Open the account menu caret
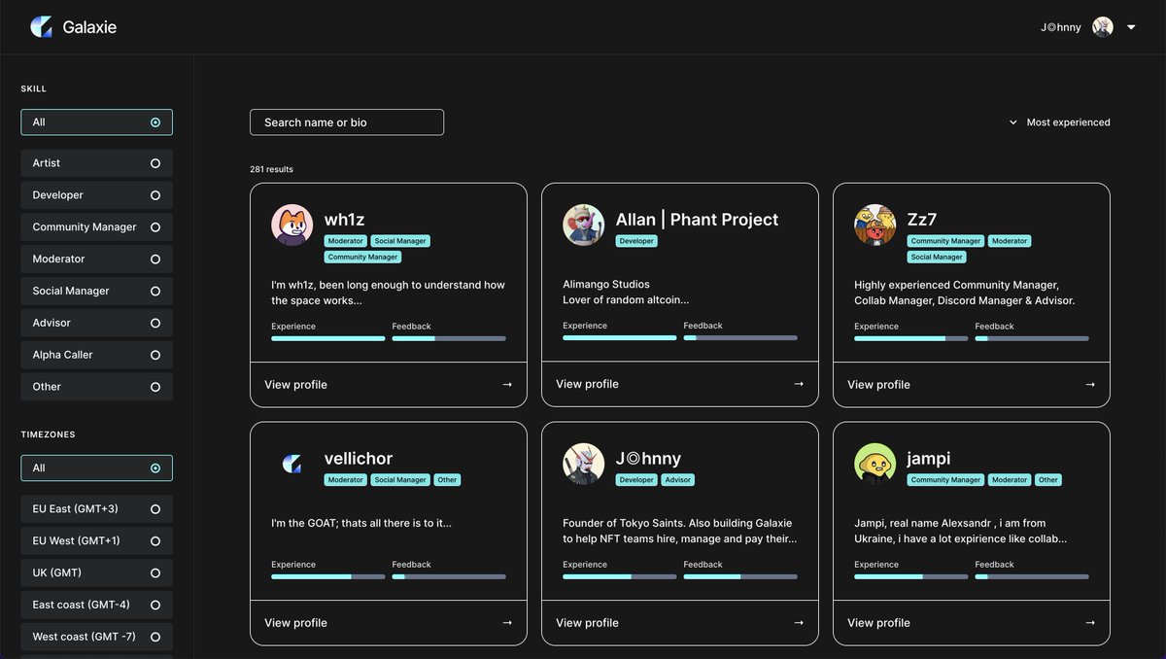The image size is (1166, 659). tap(1131, 27)
